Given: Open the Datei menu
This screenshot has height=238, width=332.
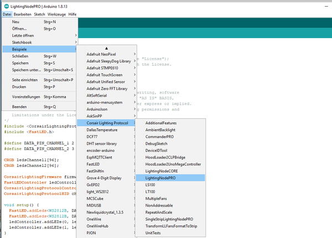Looking at the screenshot, I should point(7,13).
